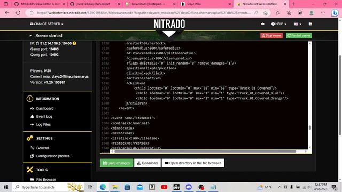The image size is (342, 192).
Task: Switch to the Downloads Notepad++ tab
Action: (151, 4)
